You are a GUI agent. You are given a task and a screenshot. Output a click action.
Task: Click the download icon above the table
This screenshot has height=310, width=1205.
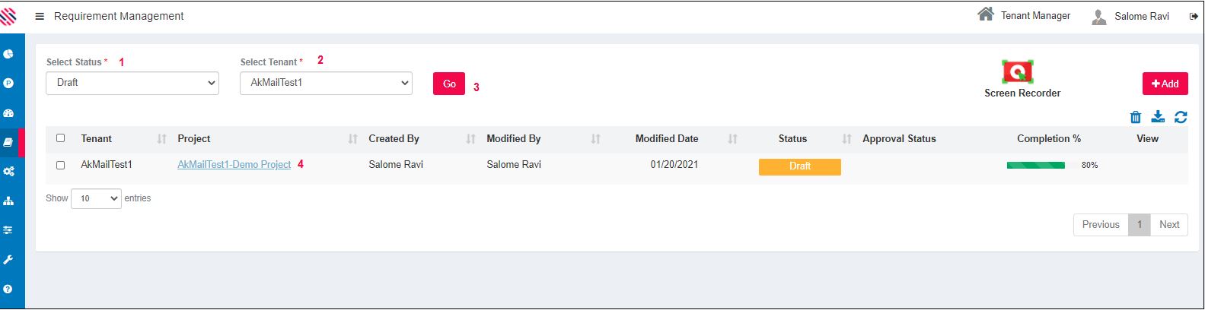pos(1158,117)
